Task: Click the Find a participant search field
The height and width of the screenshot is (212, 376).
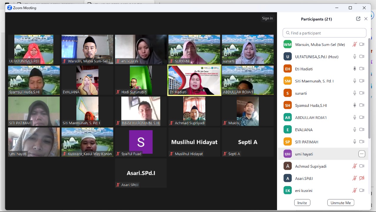Action: click(x=324, y=33)
